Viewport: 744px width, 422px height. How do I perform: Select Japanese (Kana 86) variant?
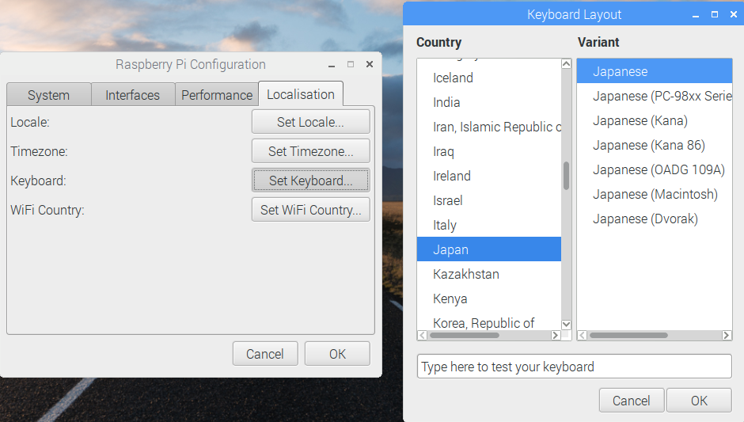655,145
